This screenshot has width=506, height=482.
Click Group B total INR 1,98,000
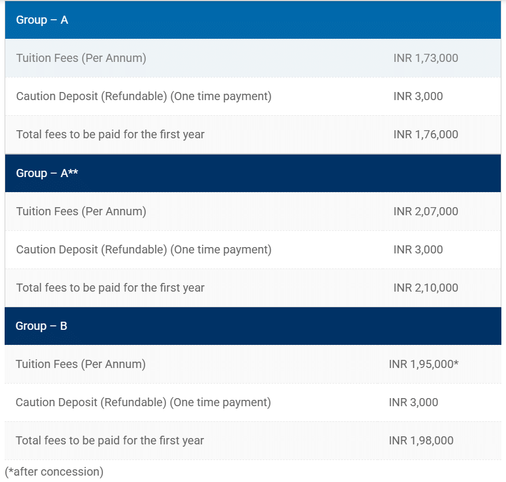tap(421, 440)
